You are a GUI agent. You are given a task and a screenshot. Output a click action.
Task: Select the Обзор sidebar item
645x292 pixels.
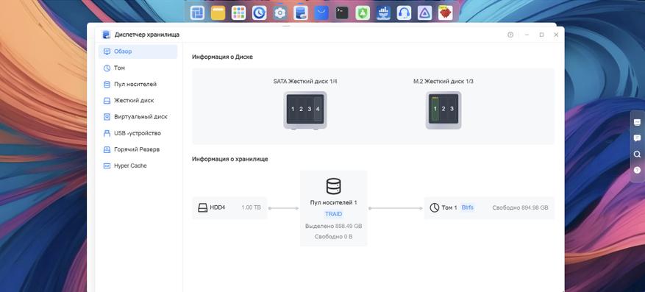click(x=138, y=51)
